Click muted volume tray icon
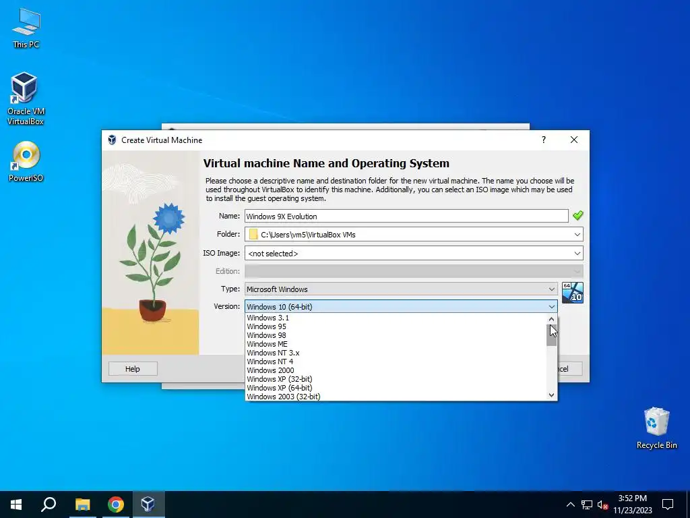The height and width of the screenshot is (518, 690). coord(603,505)
